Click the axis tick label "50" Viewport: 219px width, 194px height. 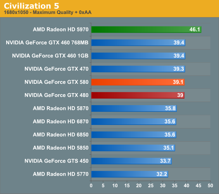point(210,185)
